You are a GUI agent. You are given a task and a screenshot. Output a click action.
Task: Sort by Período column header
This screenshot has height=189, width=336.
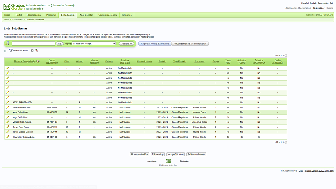(x=162, y=61)
